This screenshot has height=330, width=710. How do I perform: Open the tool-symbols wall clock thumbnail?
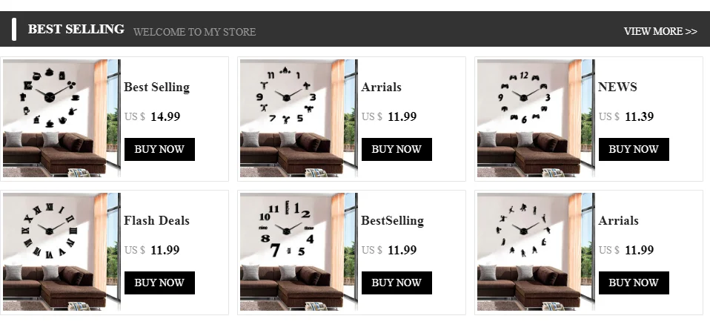(299, 119)
